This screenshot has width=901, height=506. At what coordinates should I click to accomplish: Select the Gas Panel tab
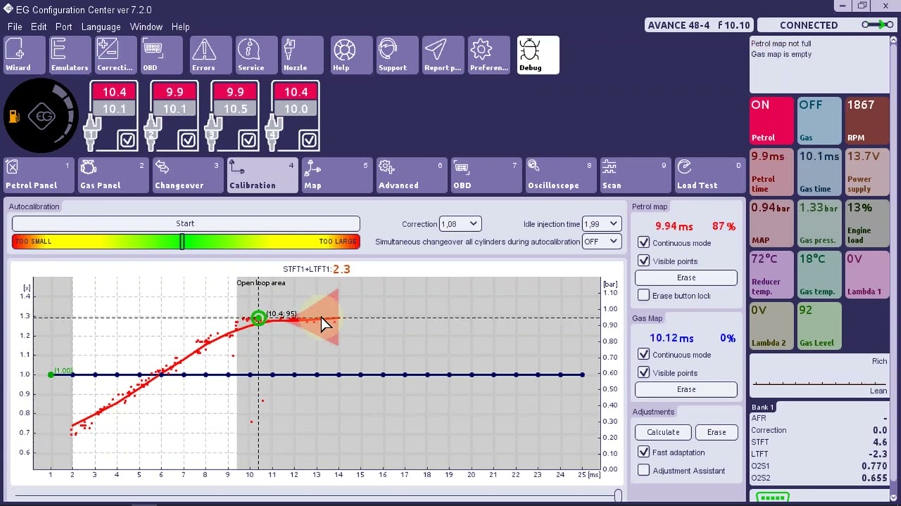tap(113, 176)
